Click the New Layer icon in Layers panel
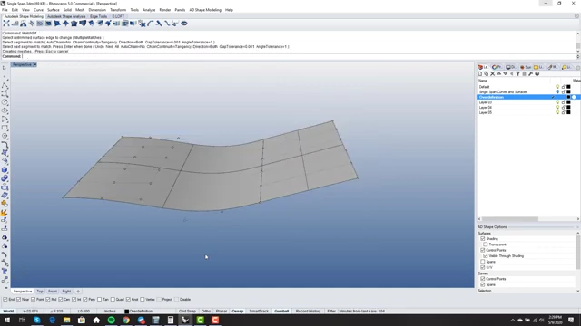The image size is (581, 326). click(x=480, y=74)
